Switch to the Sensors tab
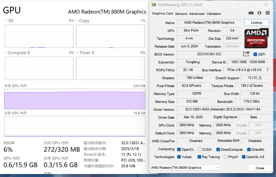The image size is (276, 177). 181,14
